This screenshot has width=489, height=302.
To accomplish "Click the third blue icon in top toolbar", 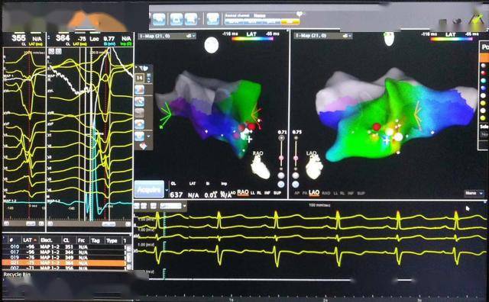I will (x=190, y=19).
